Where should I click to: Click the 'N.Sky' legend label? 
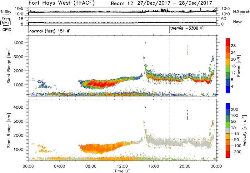6,12
